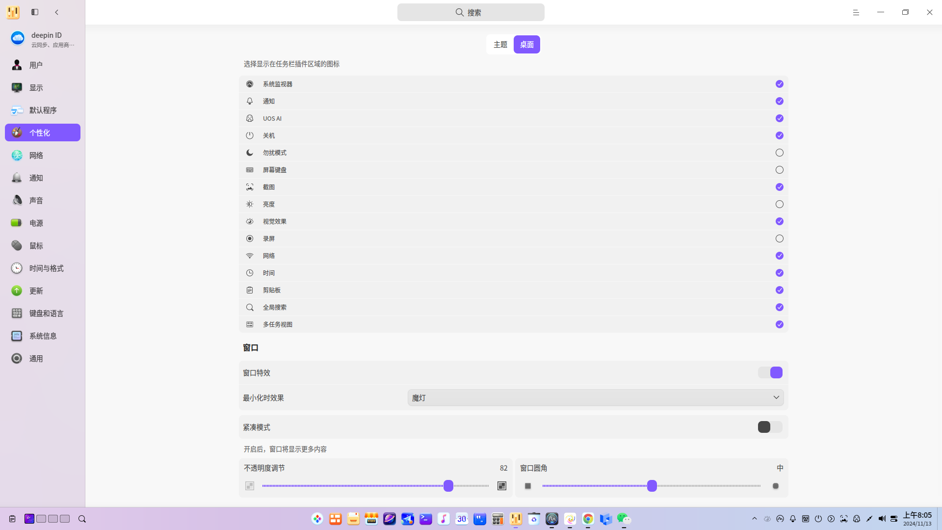
Task: Uncheck the 剪贴板 plugin checkbox
Action: [x=780, y=290]
